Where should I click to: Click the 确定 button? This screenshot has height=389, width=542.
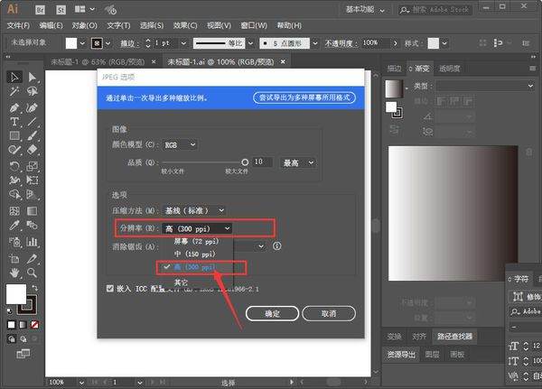(272, 312)
